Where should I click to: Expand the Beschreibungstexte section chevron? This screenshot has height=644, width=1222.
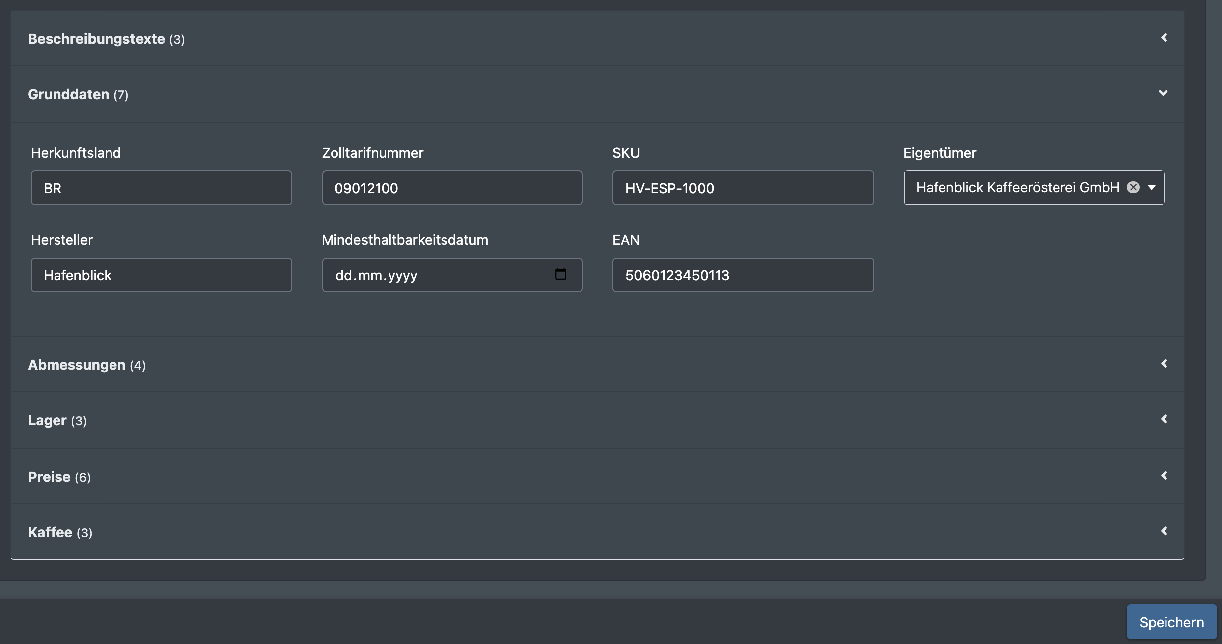(x=1164, y=38)
